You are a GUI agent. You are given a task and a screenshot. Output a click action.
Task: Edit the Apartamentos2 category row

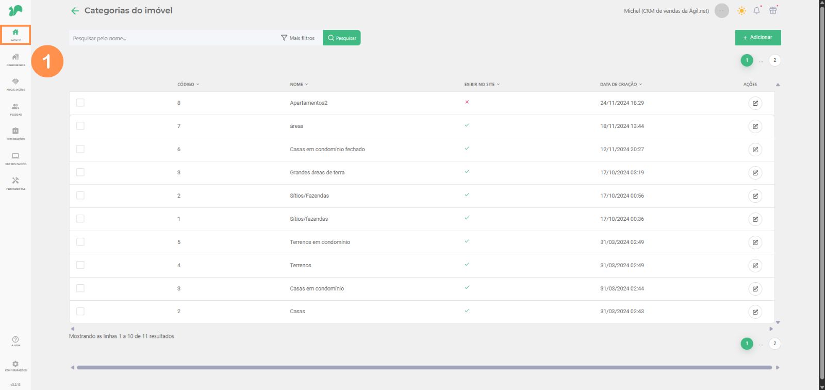tap(755, 103)
